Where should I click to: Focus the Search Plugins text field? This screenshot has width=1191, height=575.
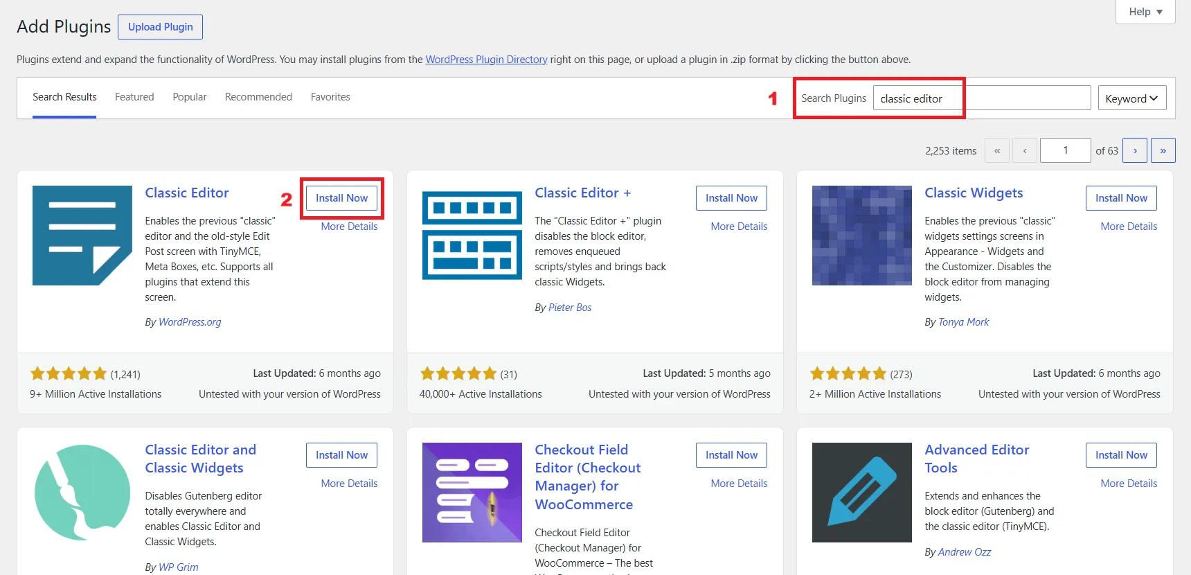tap(982, 98)
